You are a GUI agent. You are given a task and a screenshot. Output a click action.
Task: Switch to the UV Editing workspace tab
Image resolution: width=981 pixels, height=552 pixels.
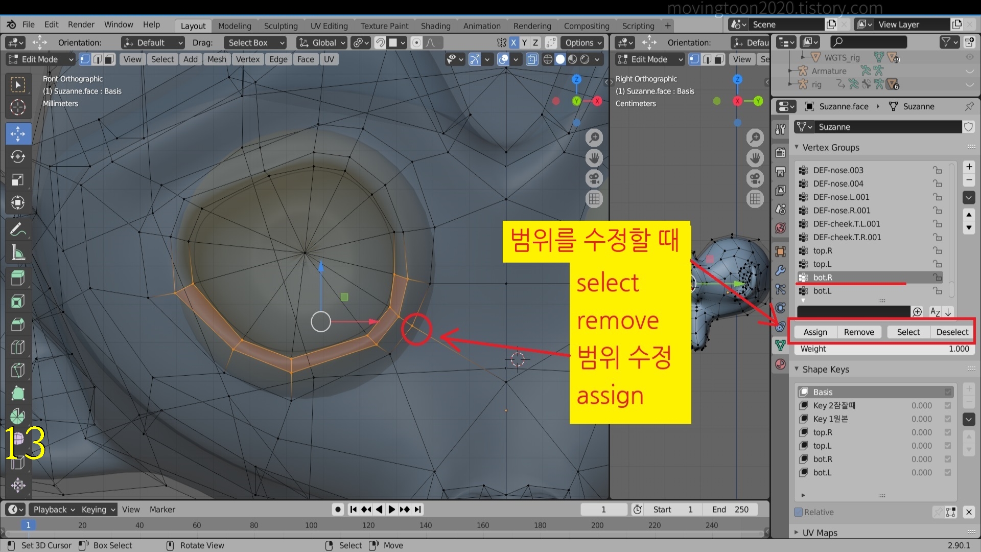tap(329, 26)
